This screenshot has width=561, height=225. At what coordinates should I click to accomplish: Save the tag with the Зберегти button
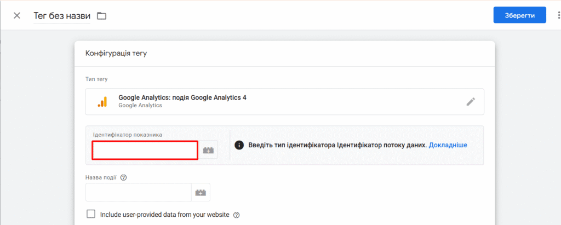click(520, 15)
